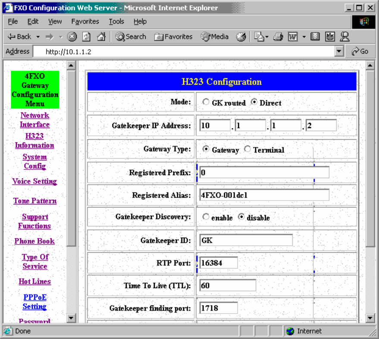Open the Favorites menu in menu bar
The height and width of the screenshot is (339, 379).
pos(85,21)
